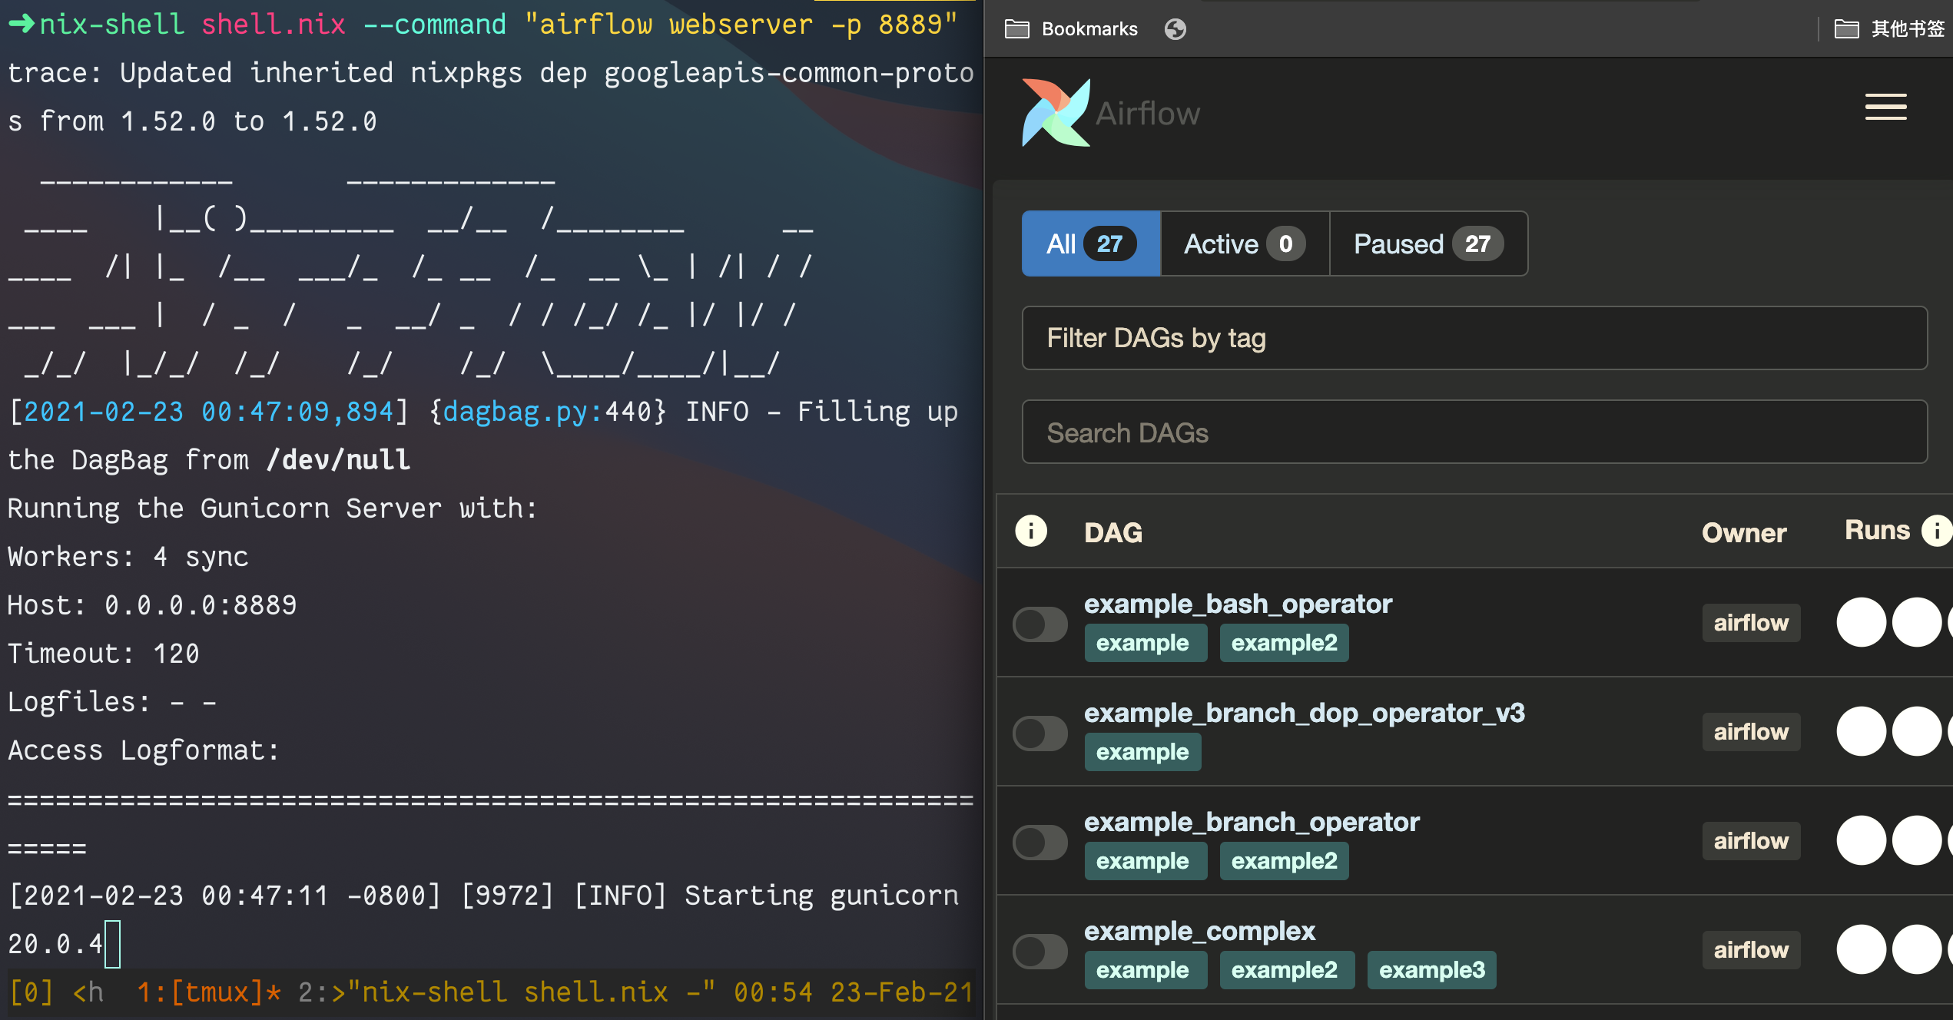Unpause the example_bash_operator DAG toggle
The width and height of the screenshot is (1953, 1020).
(1039, 624)
